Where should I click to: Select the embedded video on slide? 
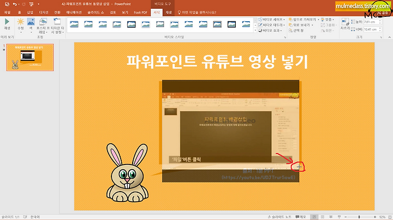click(x=230, y=131)
